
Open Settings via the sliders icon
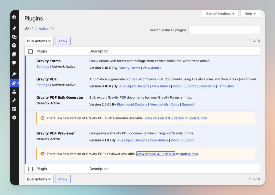(x=14, y=109)
